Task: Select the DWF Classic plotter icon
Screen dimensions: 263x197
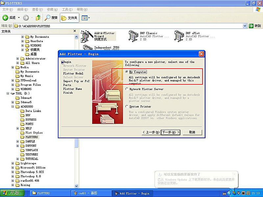Action: [x=133, y=36]
